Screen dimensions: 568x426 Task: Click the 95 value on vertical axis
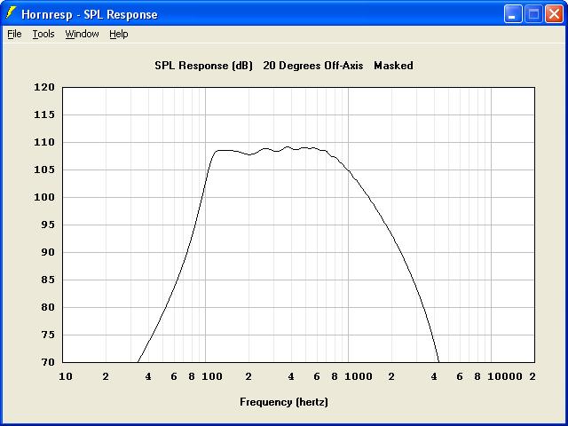pyautogui.click(x=47, y=225)
